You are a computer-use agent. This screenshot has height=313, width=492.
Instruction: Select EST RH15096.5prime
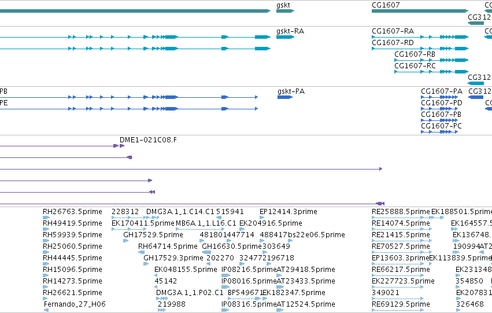(x=72, y=270)
